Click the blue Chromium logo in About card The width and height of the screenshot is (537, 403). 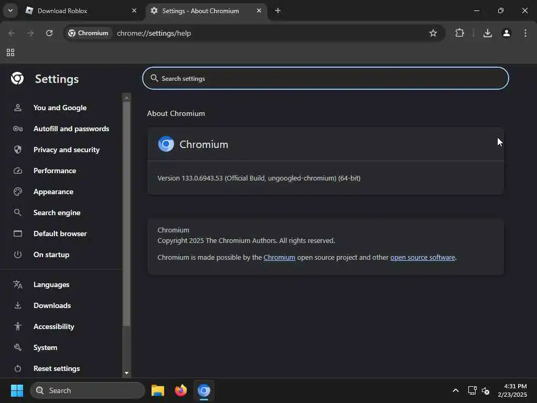point(166,144)
